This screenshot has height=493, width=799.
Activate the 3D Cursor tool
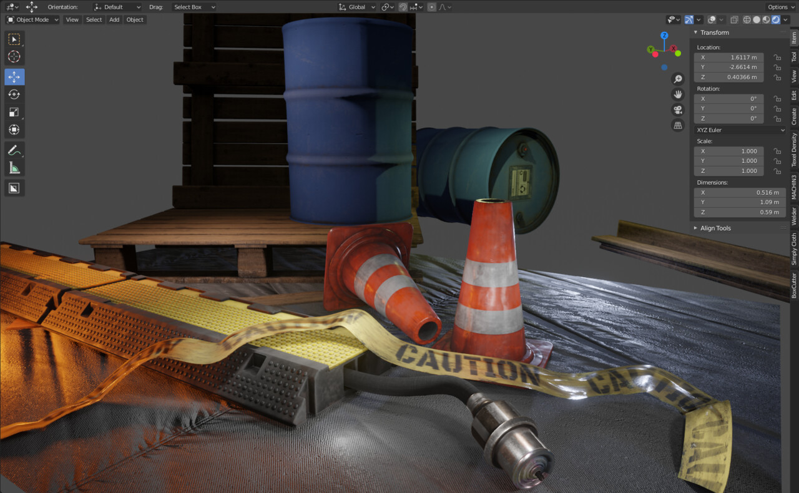coord(14,57)
